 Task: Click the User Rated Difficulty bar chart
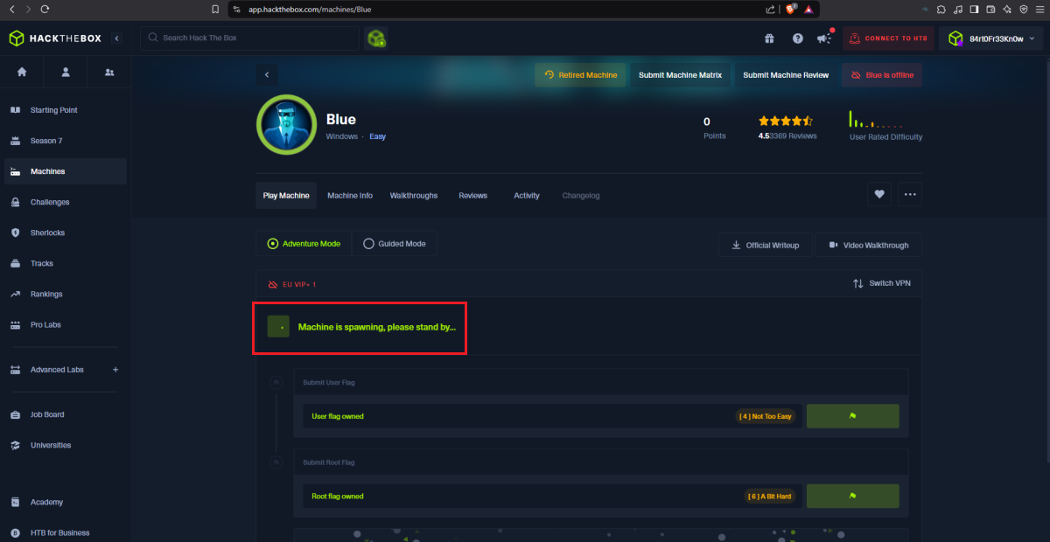coord(875,120)
